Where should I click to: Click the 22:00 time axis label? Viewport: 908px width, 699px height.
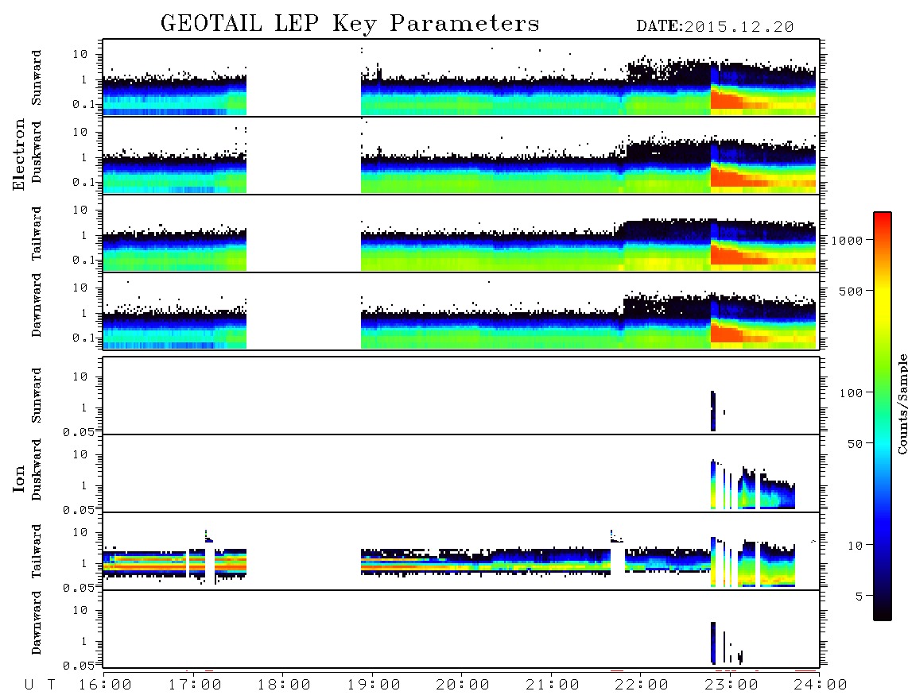pos(642,685)
